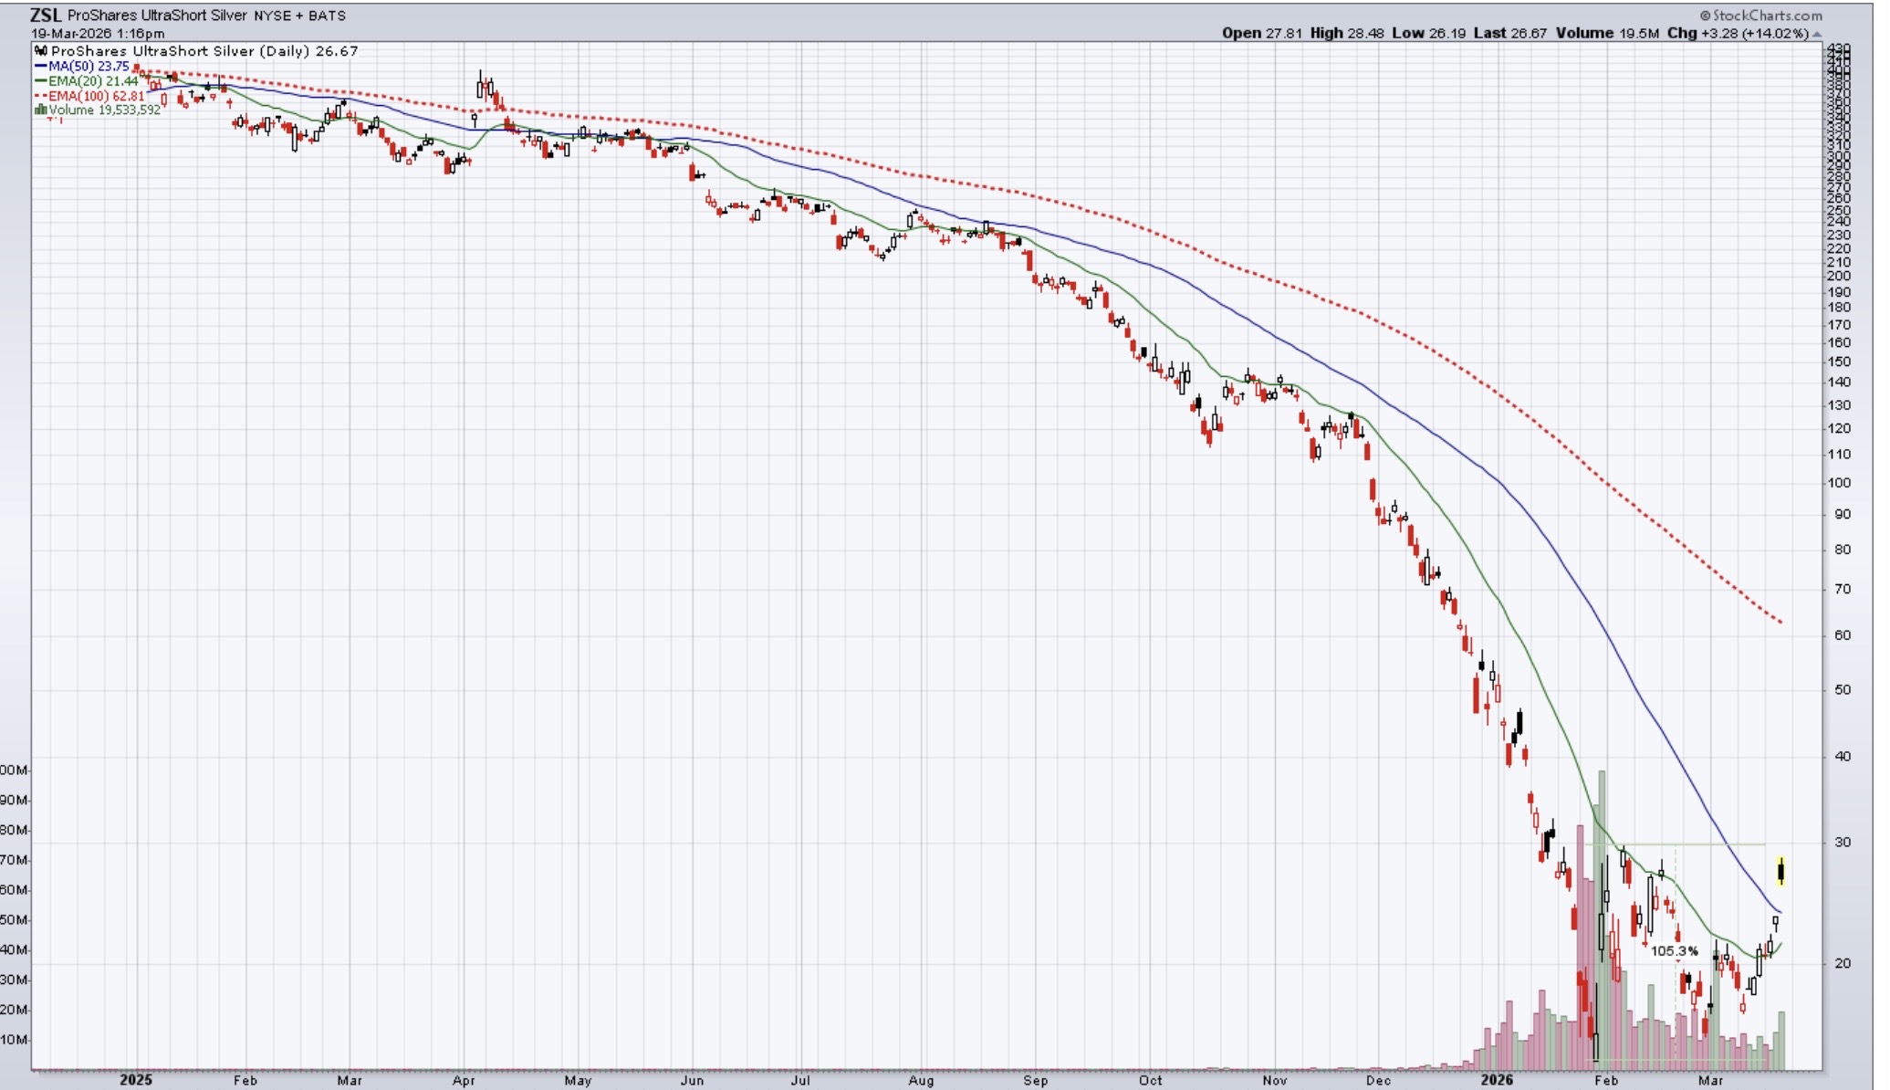1890x1090 pixels.
Task: Click the "30M" volume axis label
Action: 16,980
